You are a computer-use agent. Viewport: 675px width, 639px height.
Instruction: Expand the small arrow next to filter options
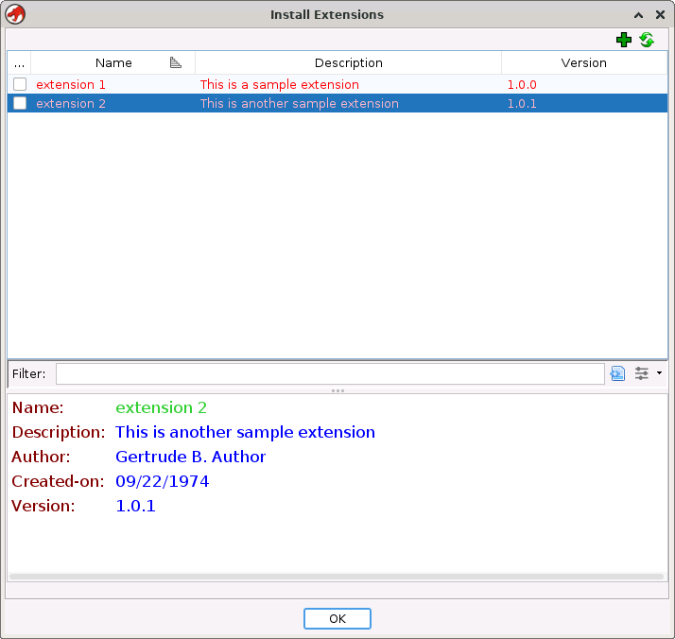click(x=659, y=373)
